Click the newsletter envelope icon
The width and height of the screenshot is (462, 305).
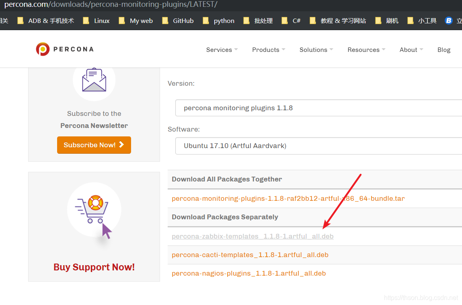coord(94,80)
